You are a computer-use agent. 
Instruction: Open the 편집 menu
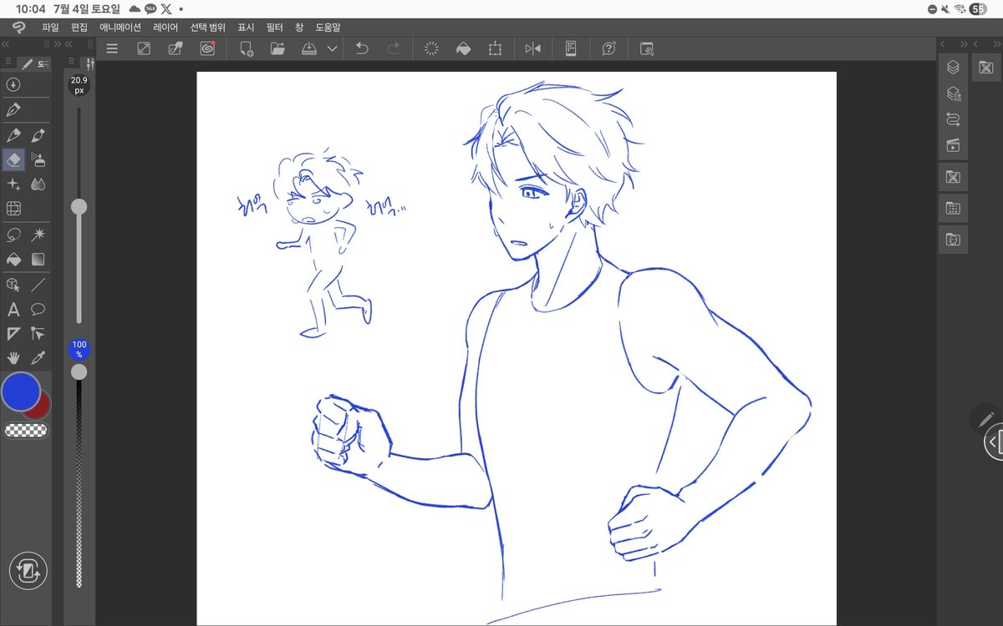tap(79, 27)
